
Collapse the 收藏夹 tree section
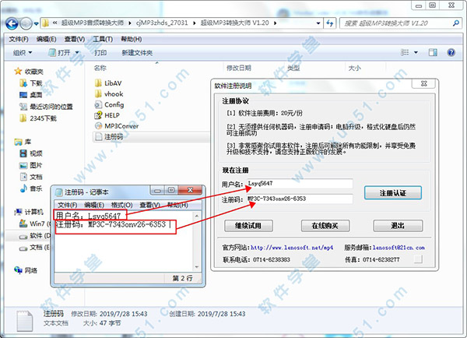9,71
